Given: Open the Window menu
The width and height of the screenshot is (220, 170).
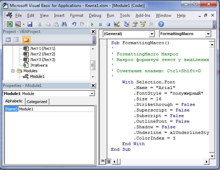Looking at the screenshot, I should [164, 15].
